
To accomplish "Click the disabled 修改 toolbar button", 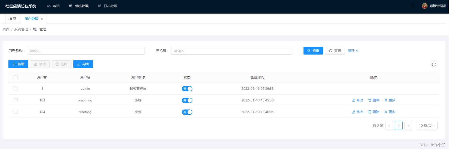I will click(x=40, y=64).
